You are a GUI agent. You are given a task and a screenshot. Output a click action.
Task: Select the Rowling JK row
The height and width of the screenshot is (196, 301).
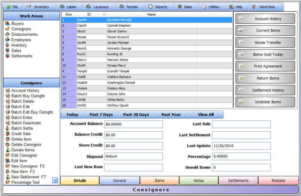[x=147, y=54]
